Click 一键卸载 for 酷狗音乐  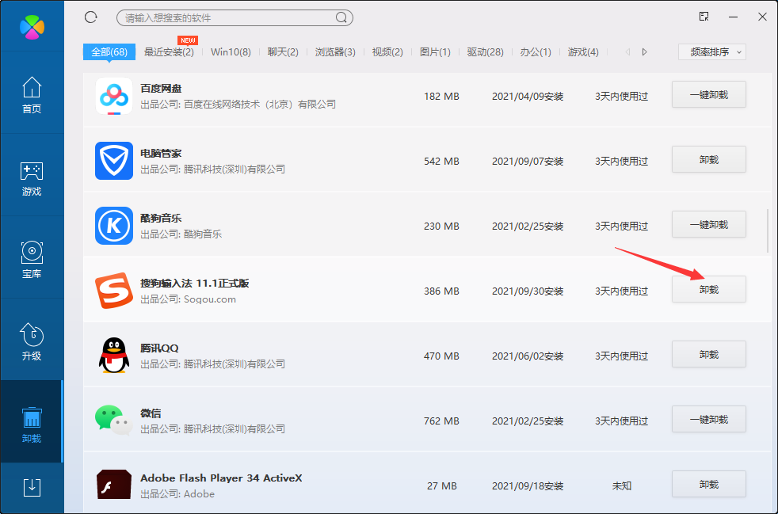pos(709,224)
